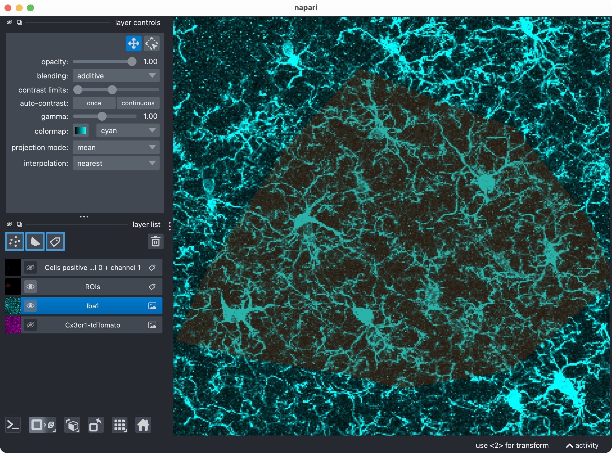The height and width of the screenshot is (453, 612).
Task: Transpose displayed dimensions
Action: (x=96, y=425)
